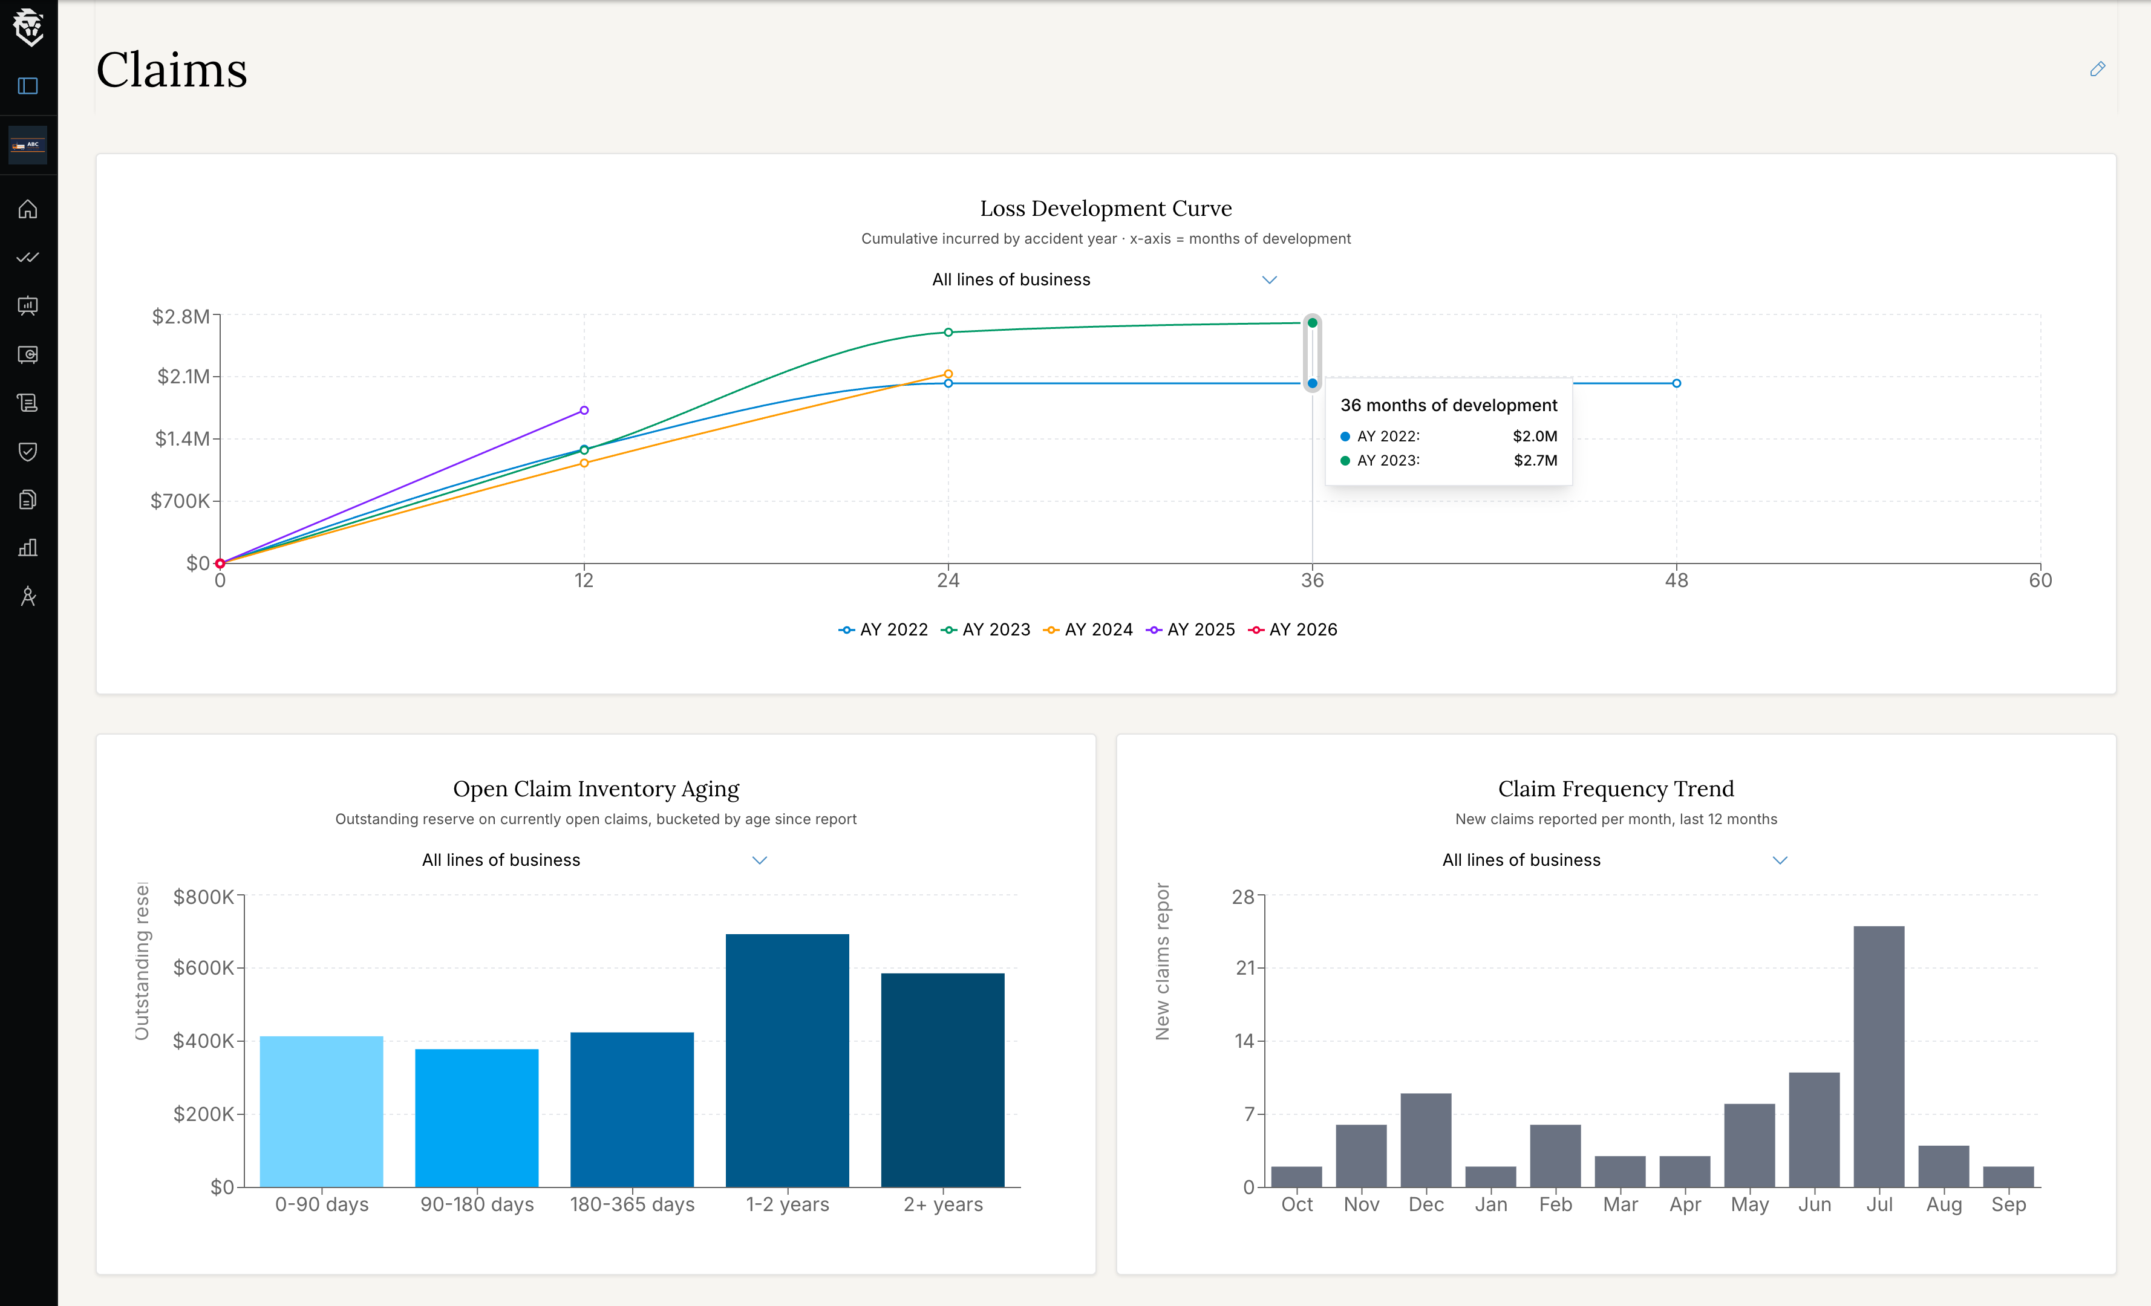
Task: Go to the Home icon
Action: pyautogui.click(x=28, y=209)
